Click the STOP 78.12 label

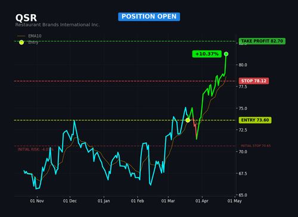[254, 81]
